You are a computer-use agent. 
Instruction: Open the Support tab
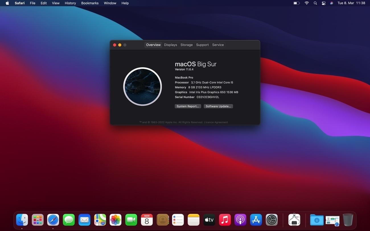202,45
